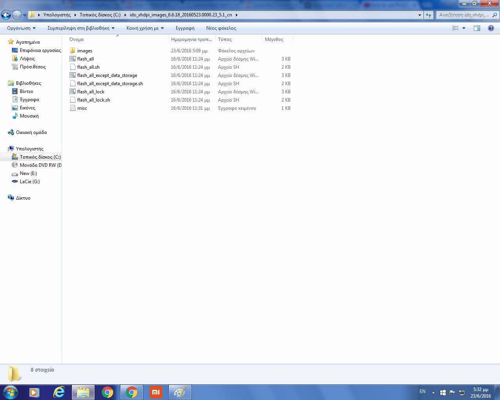The height and width of the screenshot is (400, 500).
Task: Select the flash_all batch file icon
Action: (x=73, y=59)
